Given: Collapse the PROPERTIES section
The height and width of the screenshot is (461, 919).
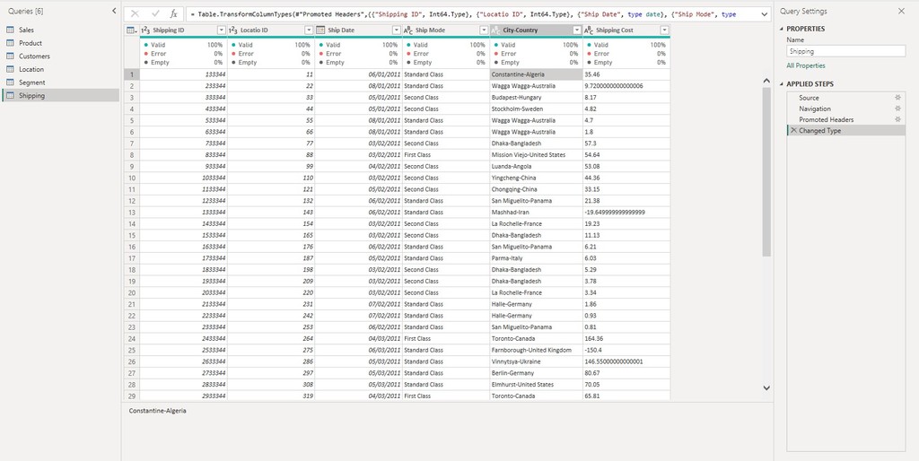Looking at the screenshot, I should 782,29.
